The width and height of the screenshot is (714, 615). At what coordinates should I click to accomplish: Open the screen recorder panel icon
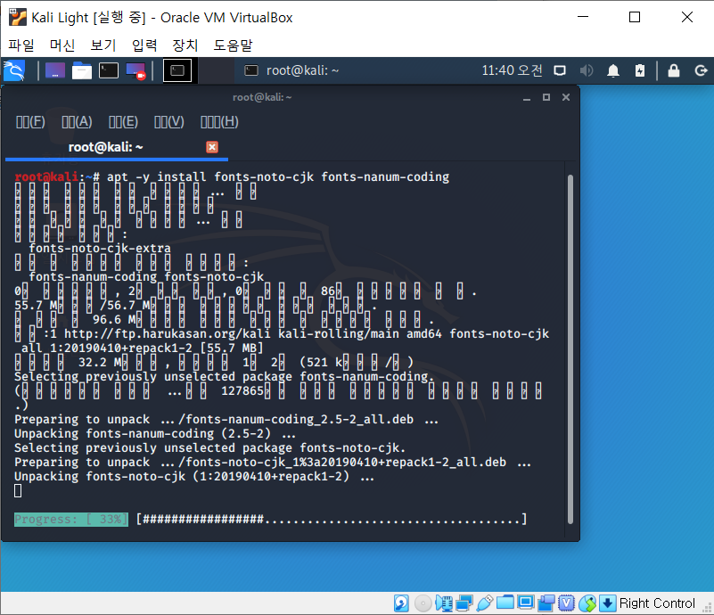[x=135, y=70]
